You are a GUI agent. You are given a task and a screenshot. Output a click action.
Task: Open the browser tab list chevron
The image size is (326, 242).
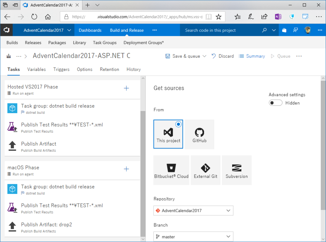click(97, 5)
